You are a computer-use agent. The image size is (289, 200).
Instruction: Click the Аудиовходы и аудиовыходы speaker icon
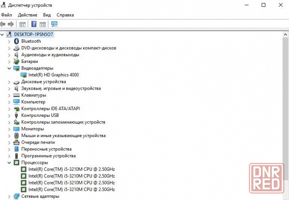[x=16, y=55]
